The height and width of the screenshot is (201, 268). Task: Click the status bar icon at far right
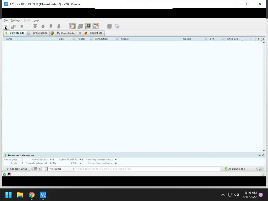pos(263,174)
